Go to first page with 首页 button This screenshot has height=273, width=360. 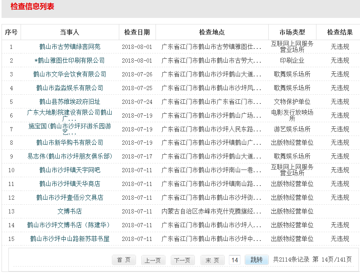124,260
